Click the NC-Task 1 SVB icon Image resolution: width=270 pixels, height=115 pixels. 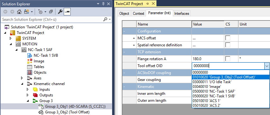click(30, 55)
